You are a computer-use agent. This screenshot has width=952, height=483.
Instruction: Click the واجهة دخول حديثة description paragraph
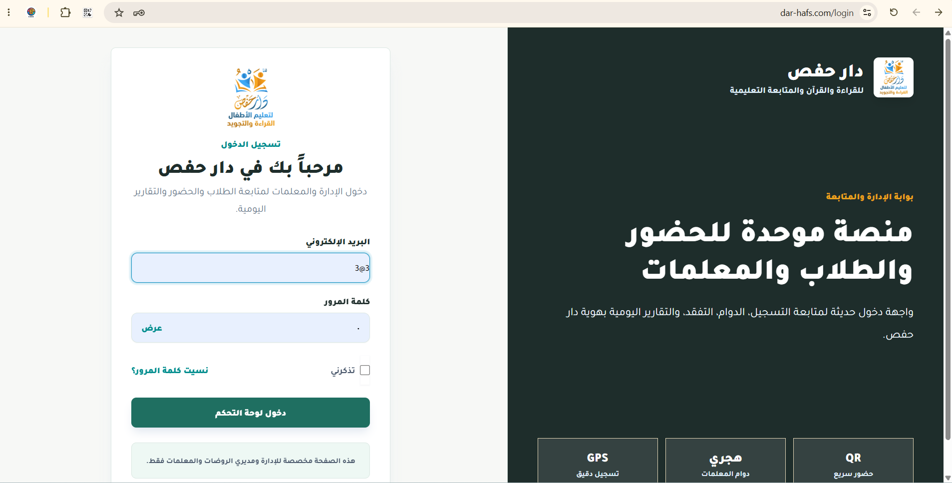[740, 323]
